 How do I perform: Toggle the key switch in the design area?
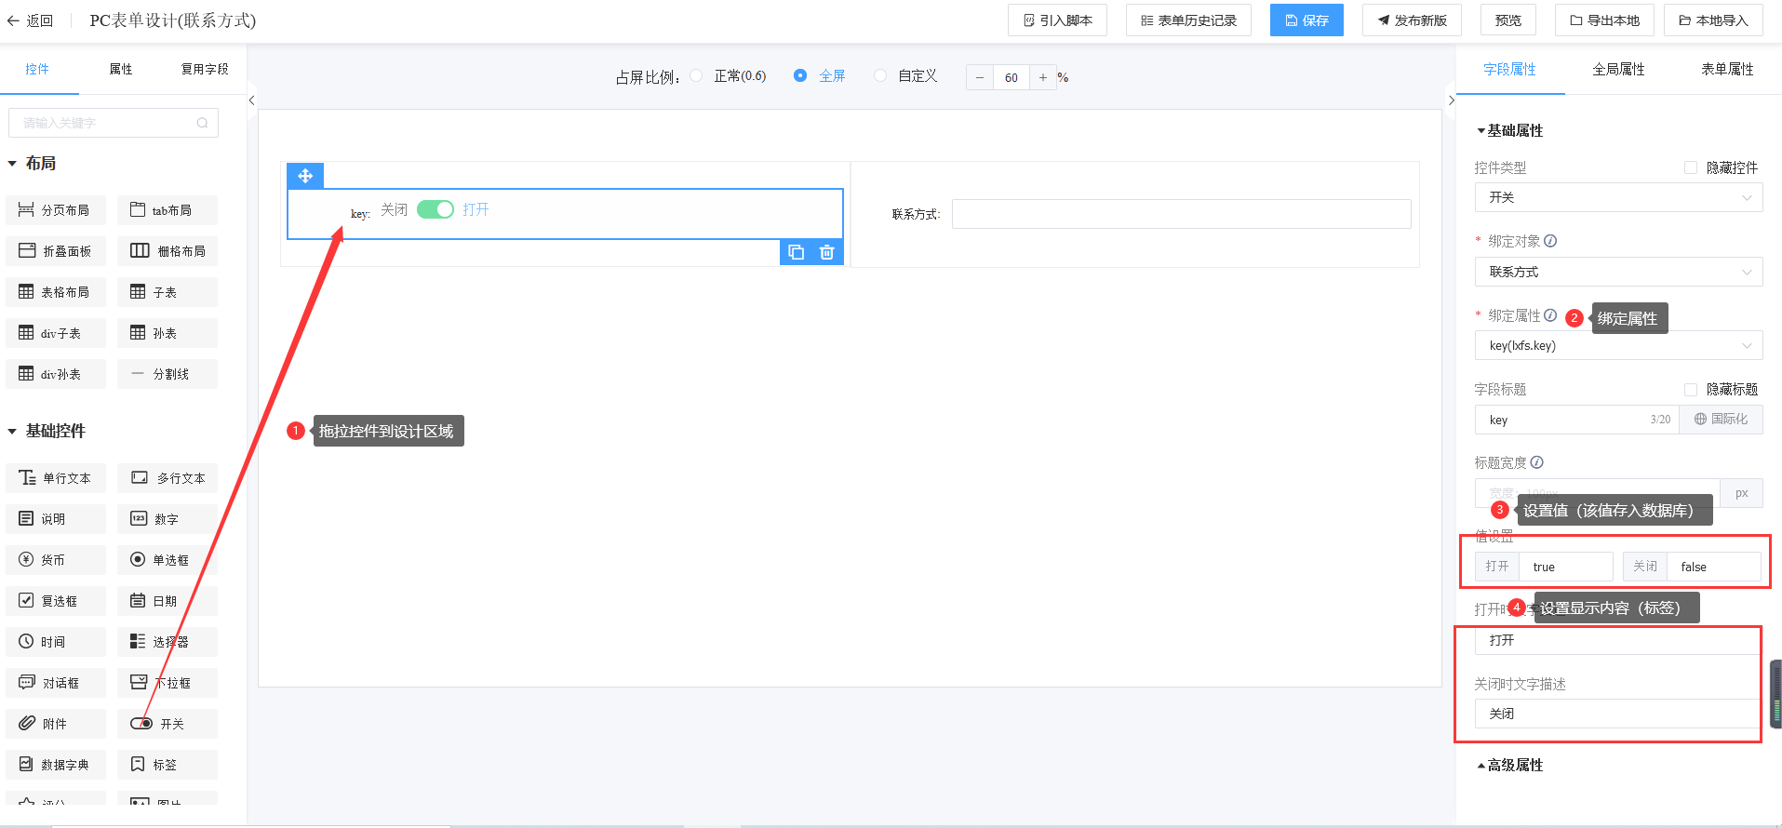coord(435,209)
